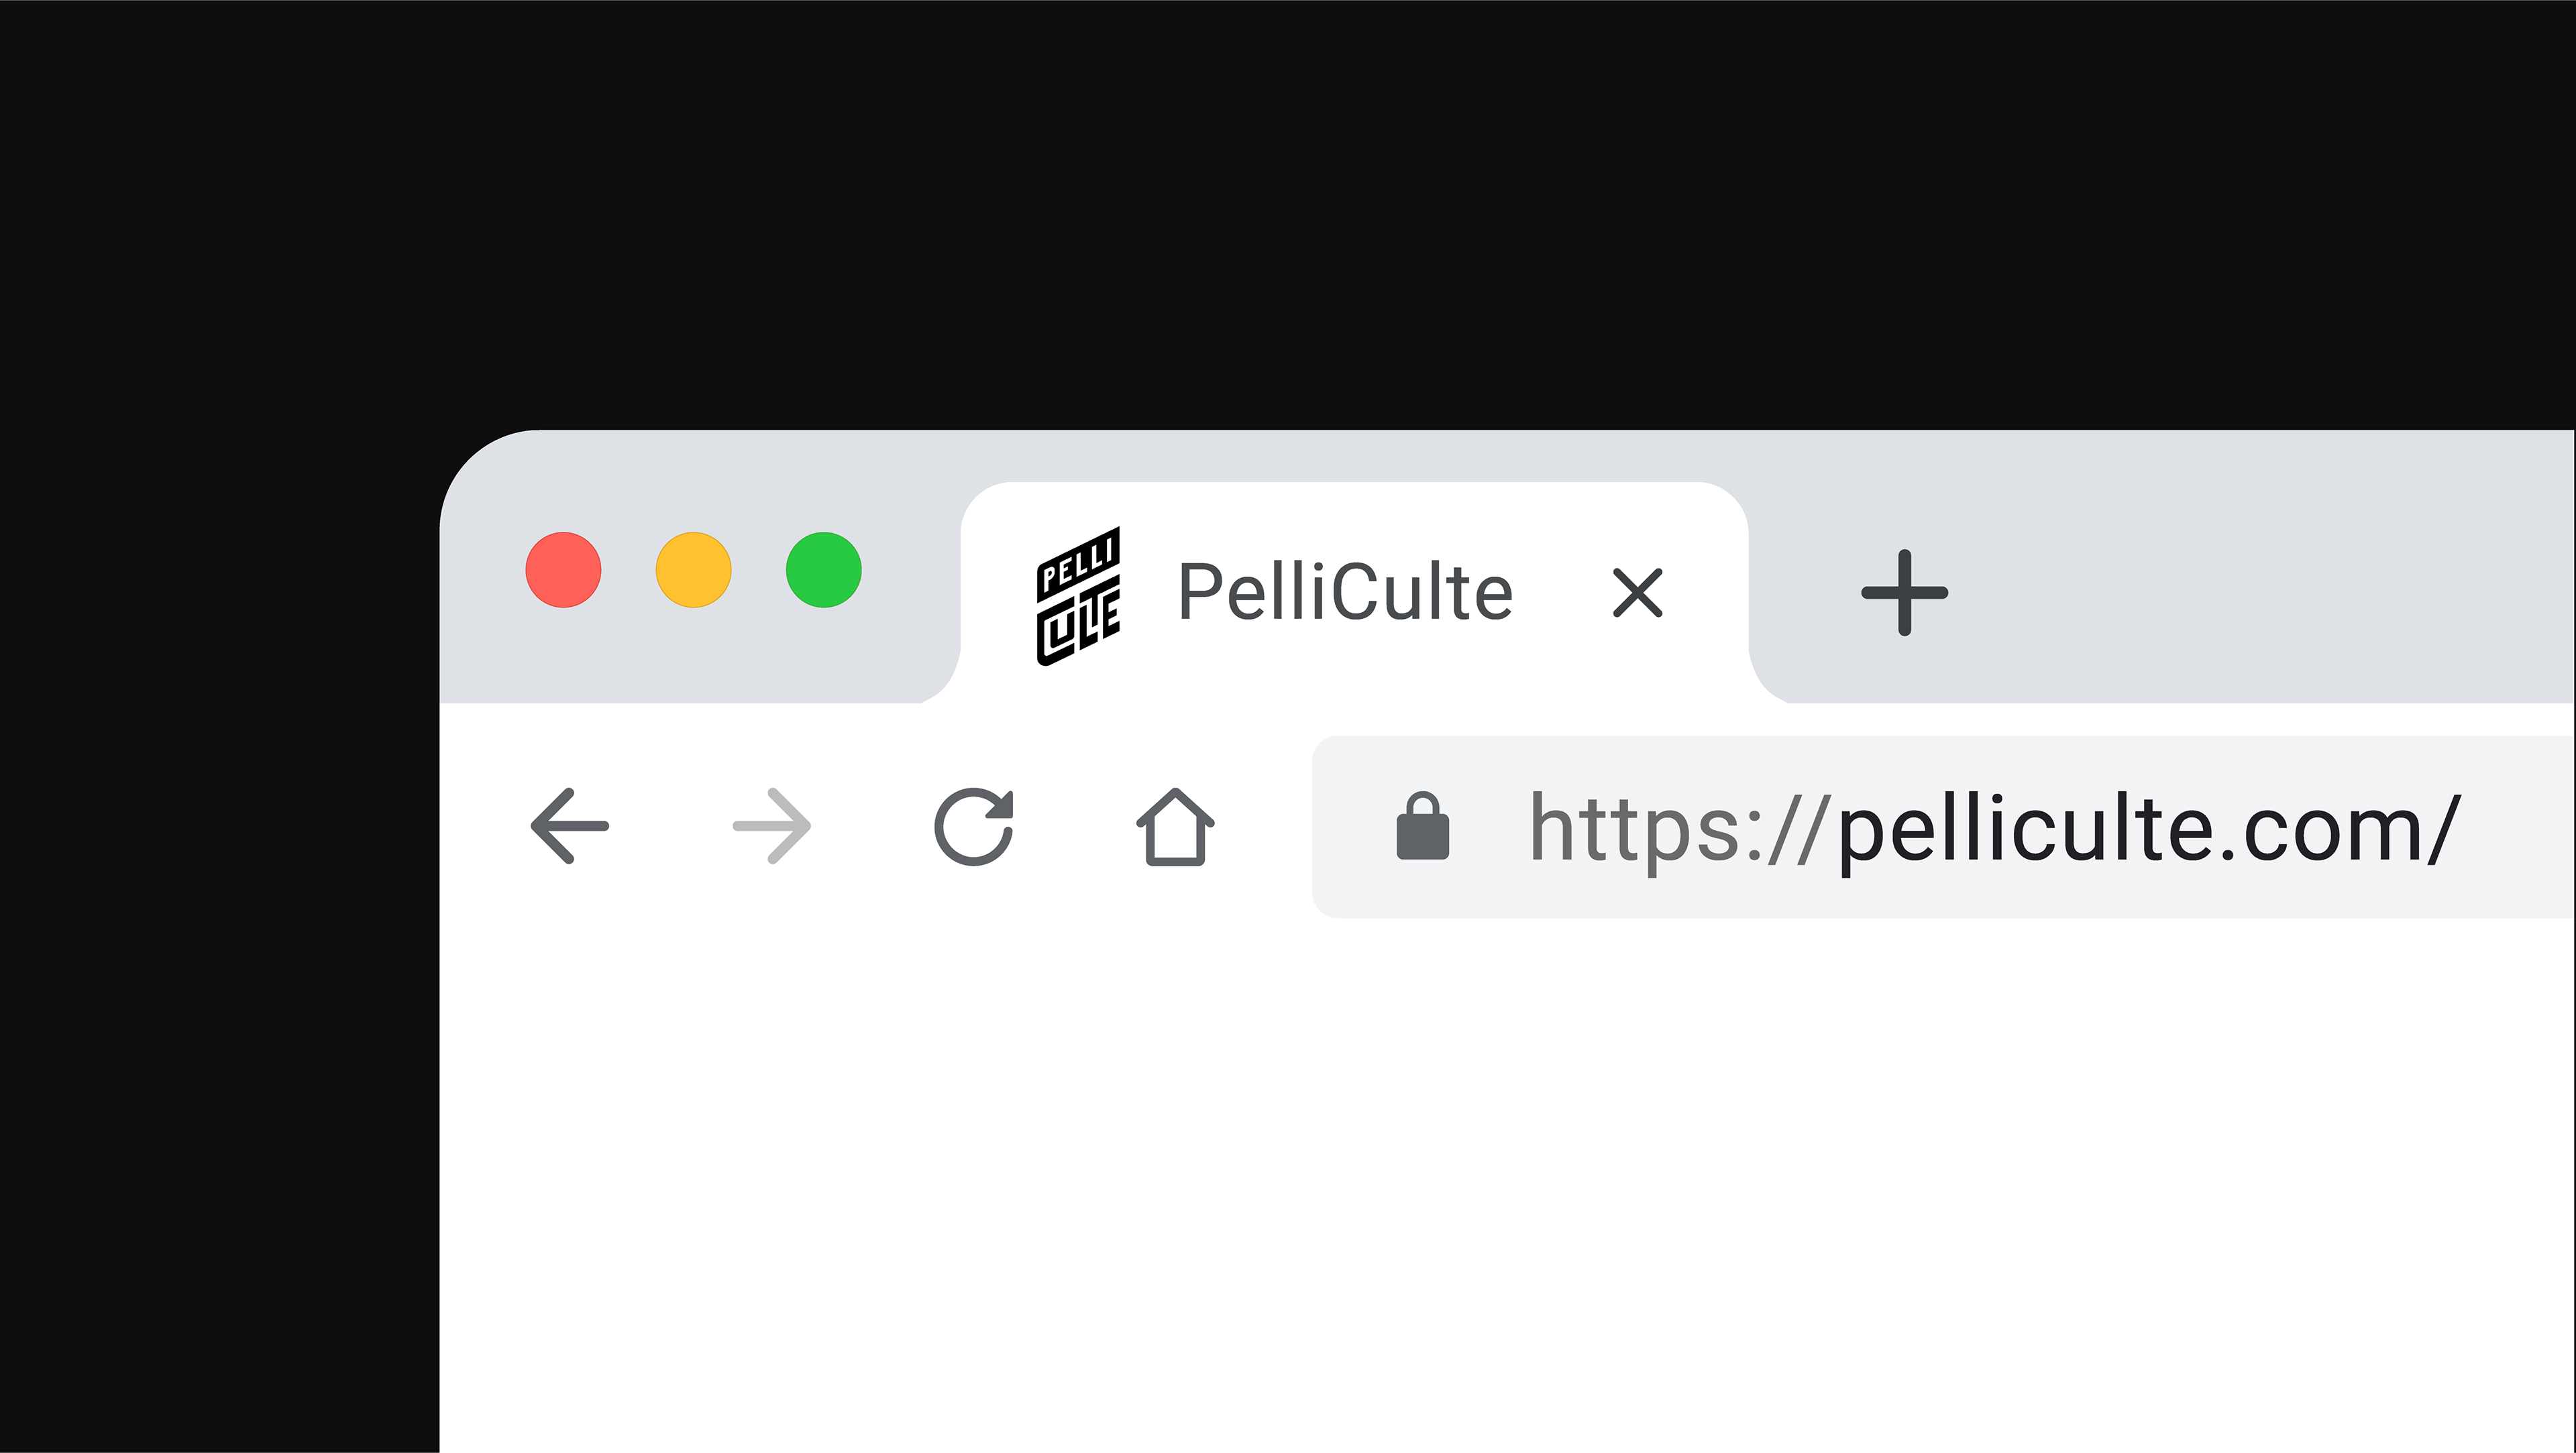Image resolution: width=2576 pixels, height=1453 pixels.
Task: Reload the current page
Action: click(x=974, y=827)
